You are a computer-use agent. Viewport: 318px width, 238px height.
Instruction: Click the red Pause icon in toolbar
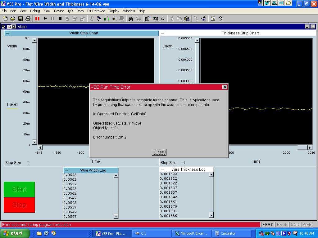pyautogui.click(x=37, y=19)
